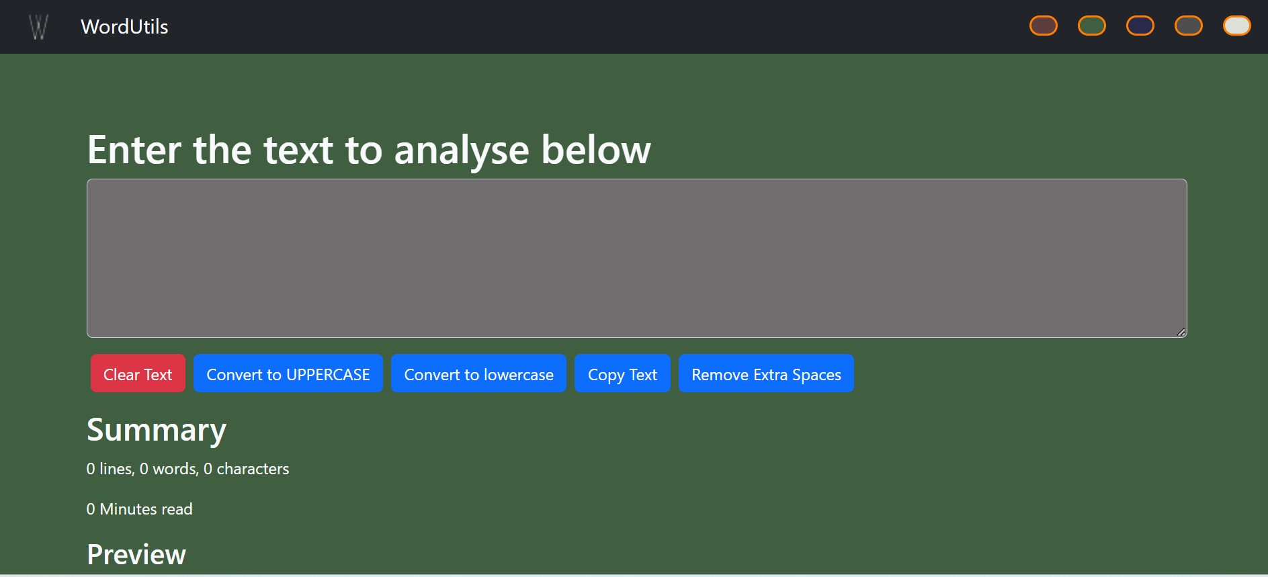
Task: Pick the light white theme swatch
Action: [1236, 26]
